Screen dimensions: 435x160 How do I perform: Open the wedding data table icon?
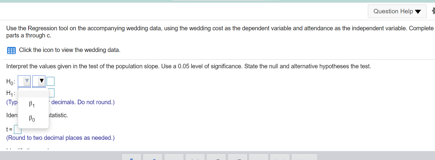pyautogui.click(x=11, y=50)
